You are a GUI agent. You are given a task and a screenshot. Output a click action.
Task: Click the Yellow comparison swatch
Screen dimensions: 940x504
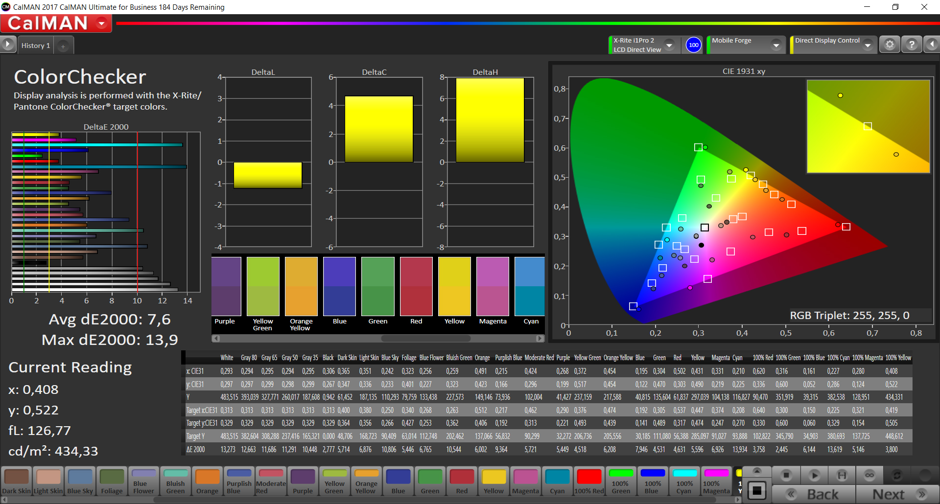[x=454, y=286]
